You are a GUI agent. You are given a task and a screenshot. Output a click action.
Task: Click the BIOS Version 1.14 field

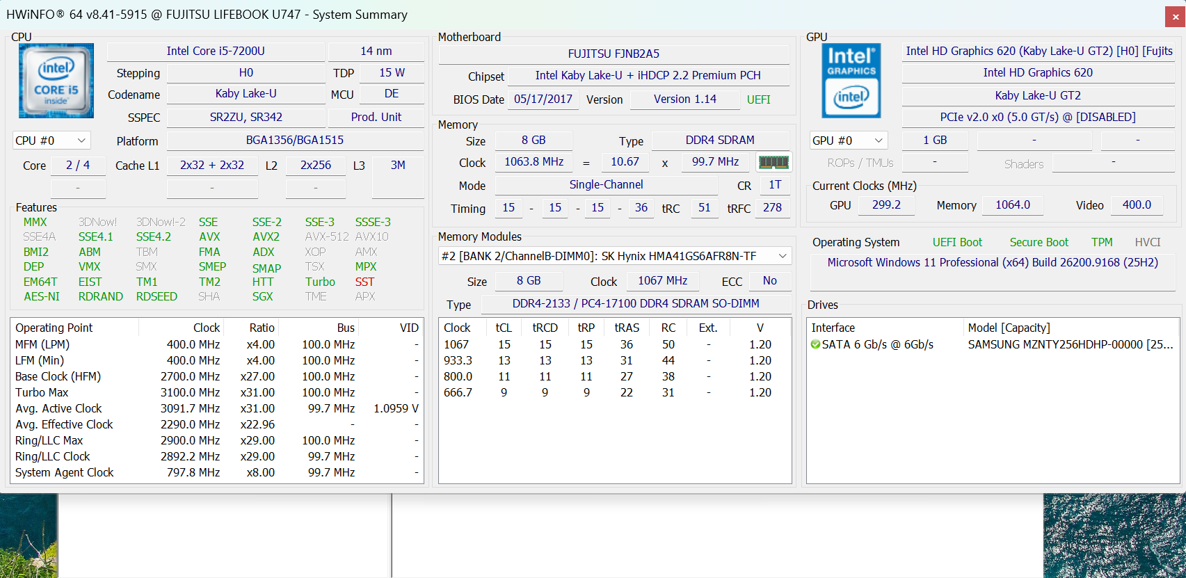click(x=685, y=99)
